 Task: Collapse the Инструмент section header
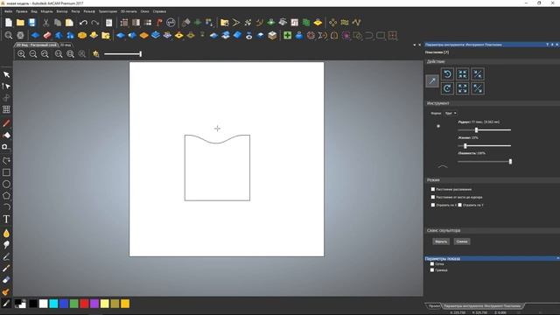coord(492,103)
